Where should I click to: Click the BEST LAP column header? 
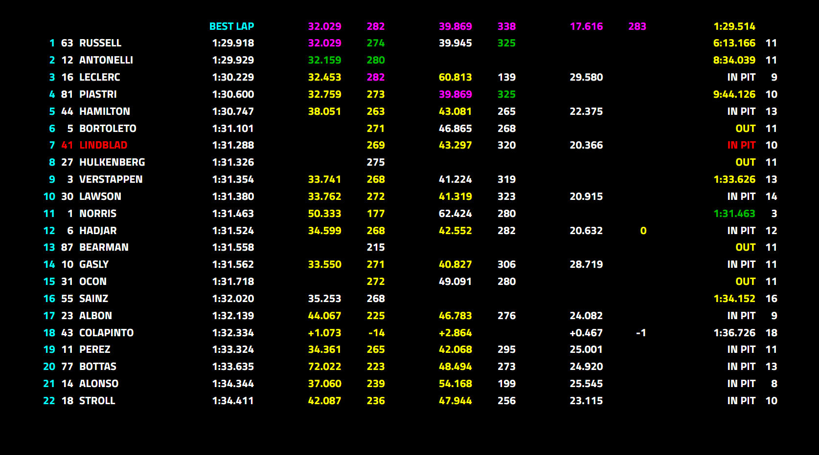pos(231,26)
